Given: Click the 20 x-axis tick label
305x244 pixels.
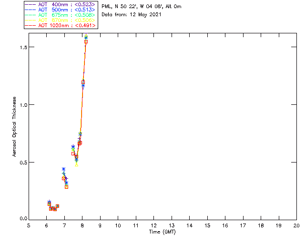Looking at the screenshot, I should pyautogui.click(x=296, y=225).
